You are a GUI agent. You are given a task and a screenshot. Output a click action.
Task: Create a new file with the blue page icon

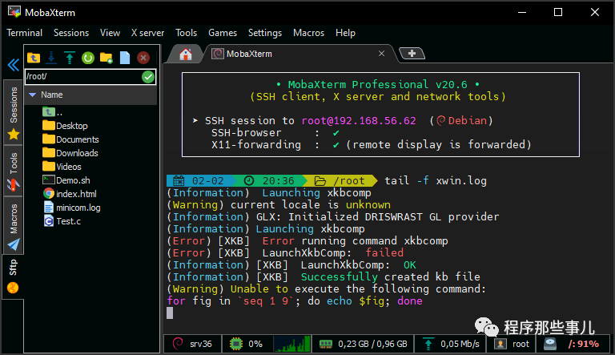coord(125,58)
